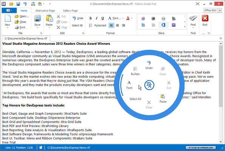
Task: Open the File group dialog launcher
Action: pyautogui.click(x=41, y=33)
